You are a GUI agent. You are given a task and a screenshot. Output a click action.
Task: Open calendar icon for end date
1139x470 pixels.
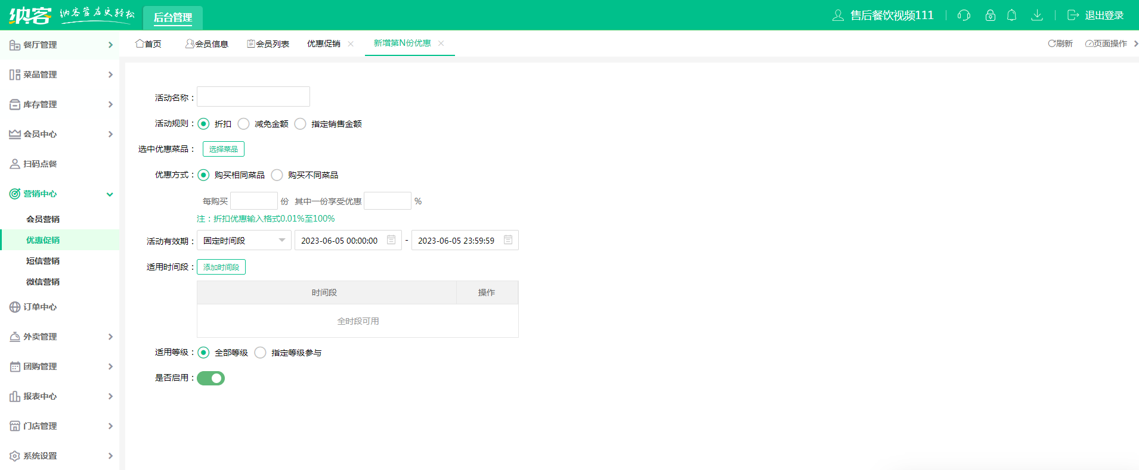pyautogui.click(x=508, y=240)
